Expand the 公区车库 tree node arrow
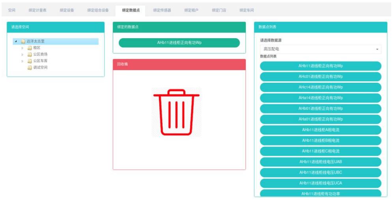The image size is (392, 200). 23,61
